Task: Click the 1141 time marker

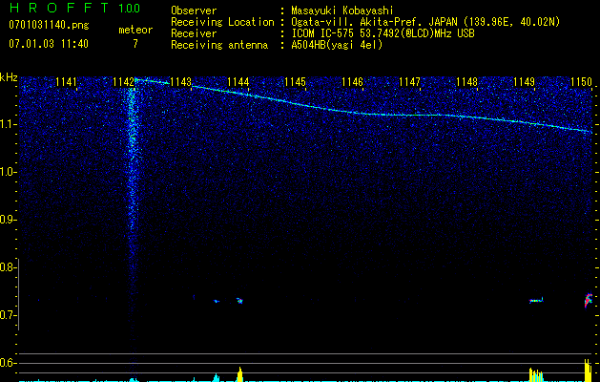Action: (66, 81)
